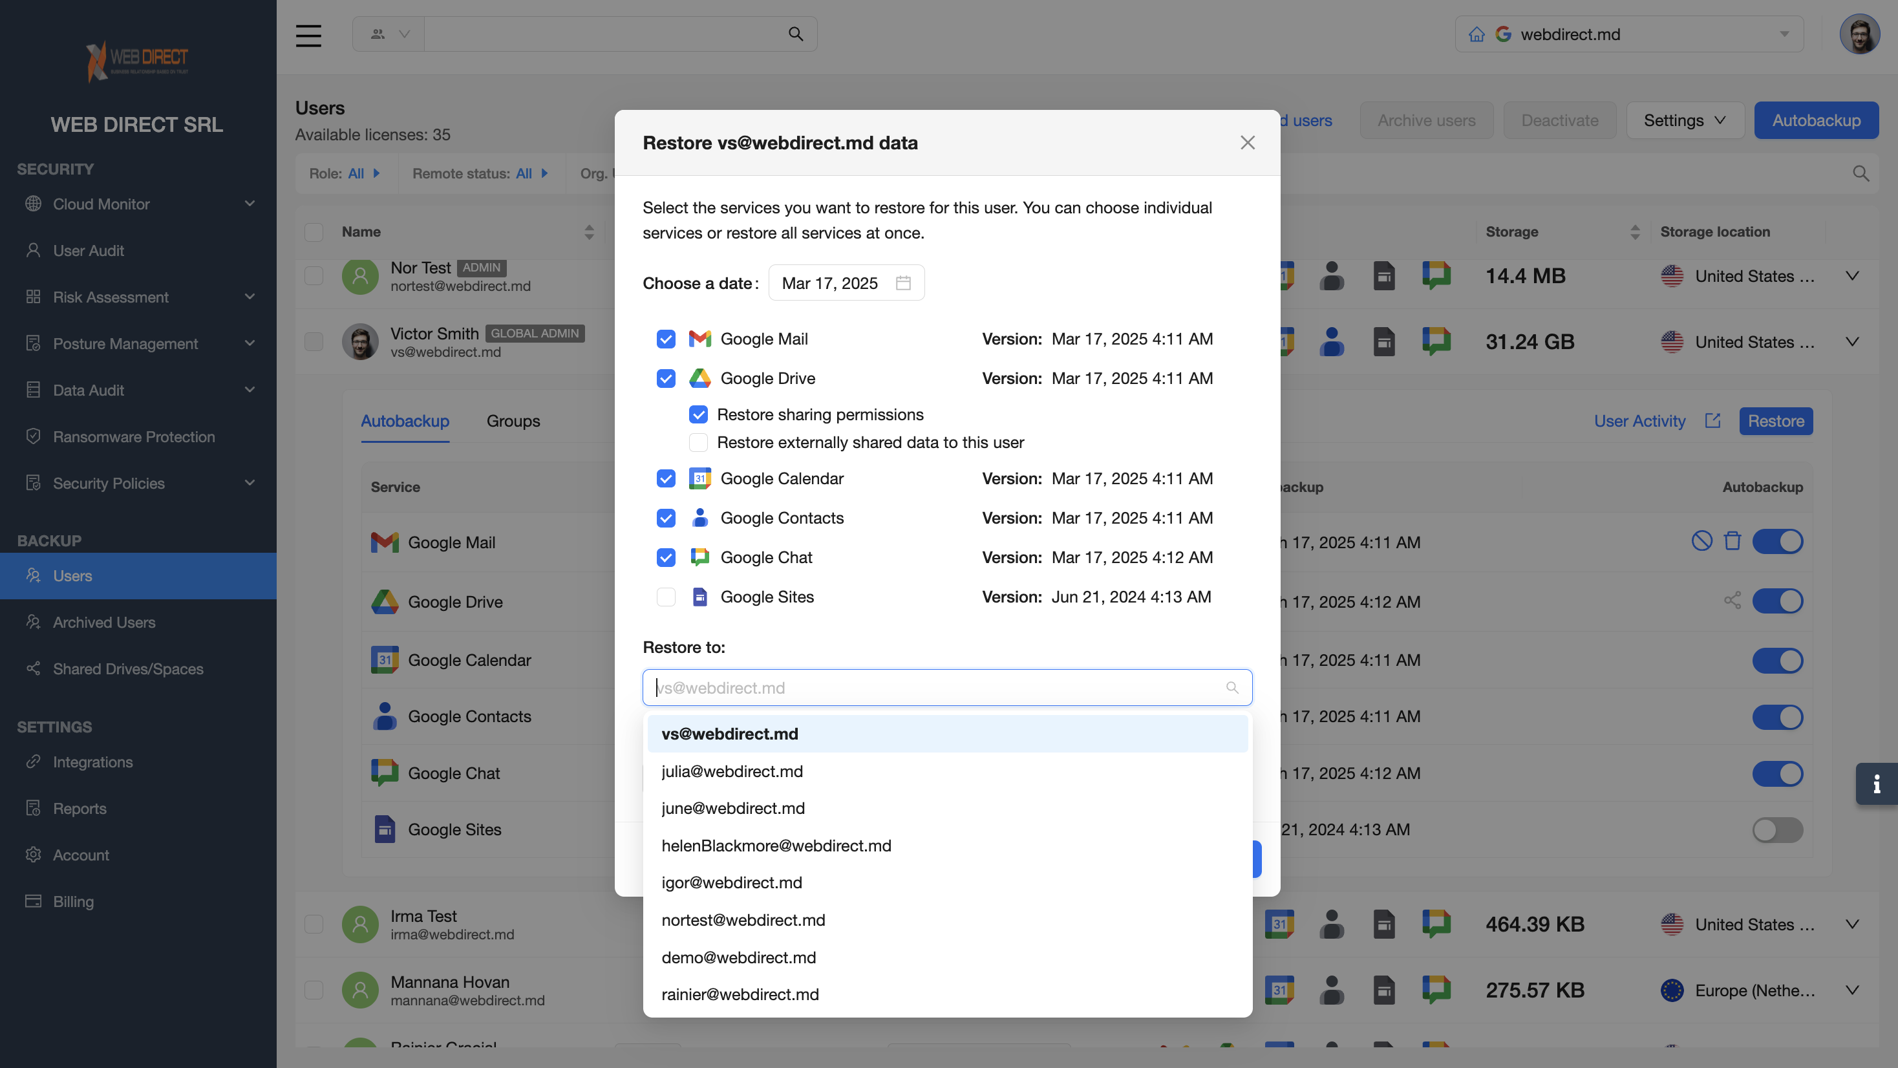Switch to the Groups tab
Screen dimensions: 1898x1068
(x=513, y=421)
